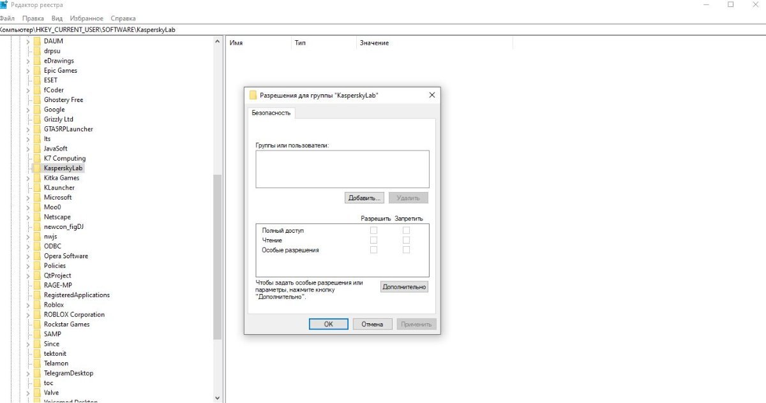Open the Файл menu

point(8,18)
